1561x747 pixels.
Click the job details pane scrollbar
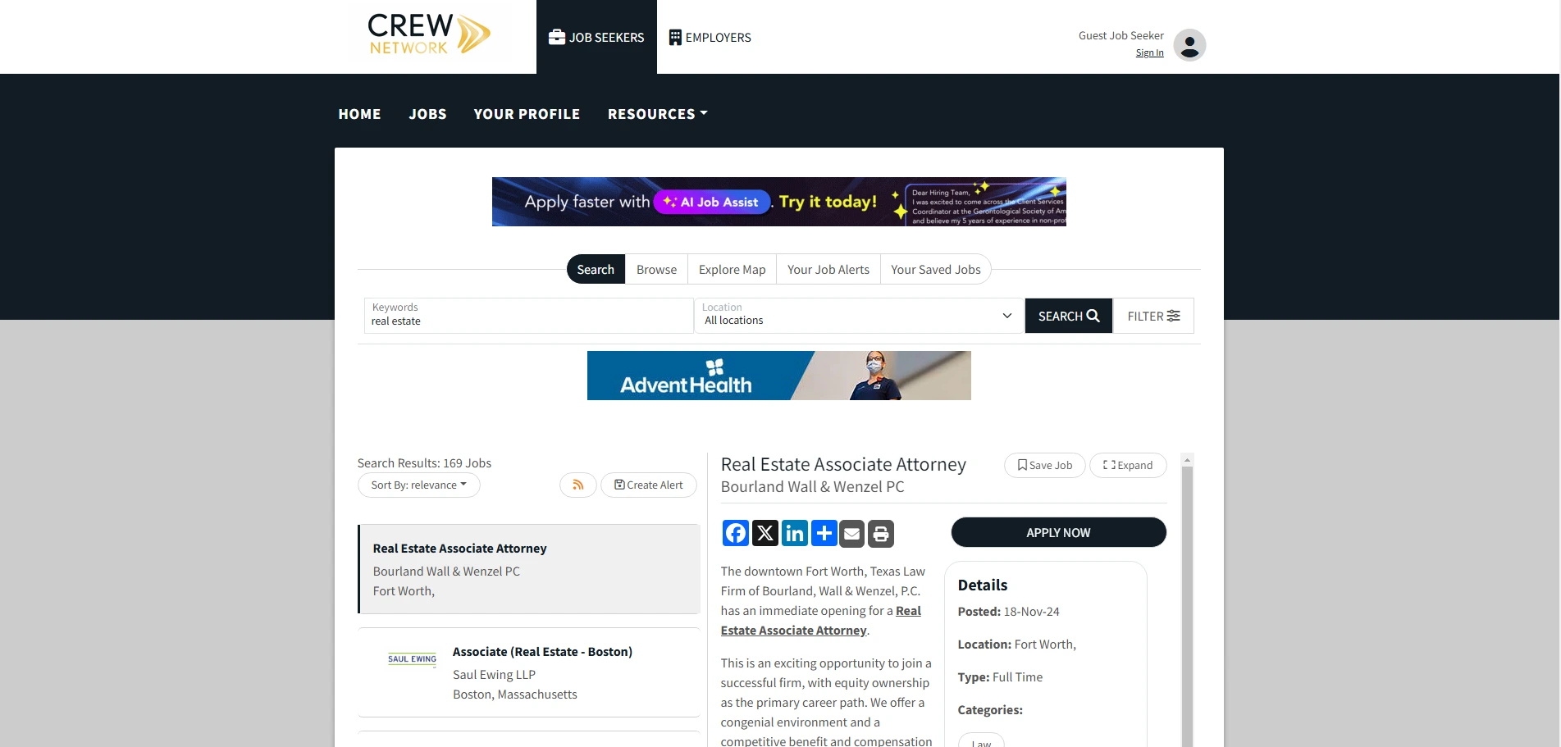pyautogui.click(x=1187, y=607)
